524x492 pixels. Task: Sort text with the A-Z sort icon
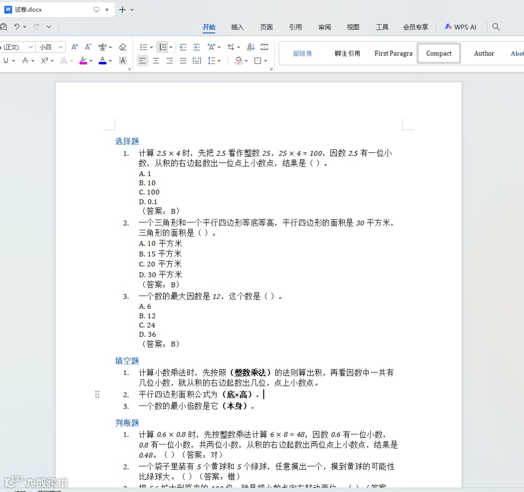[251, 47]
